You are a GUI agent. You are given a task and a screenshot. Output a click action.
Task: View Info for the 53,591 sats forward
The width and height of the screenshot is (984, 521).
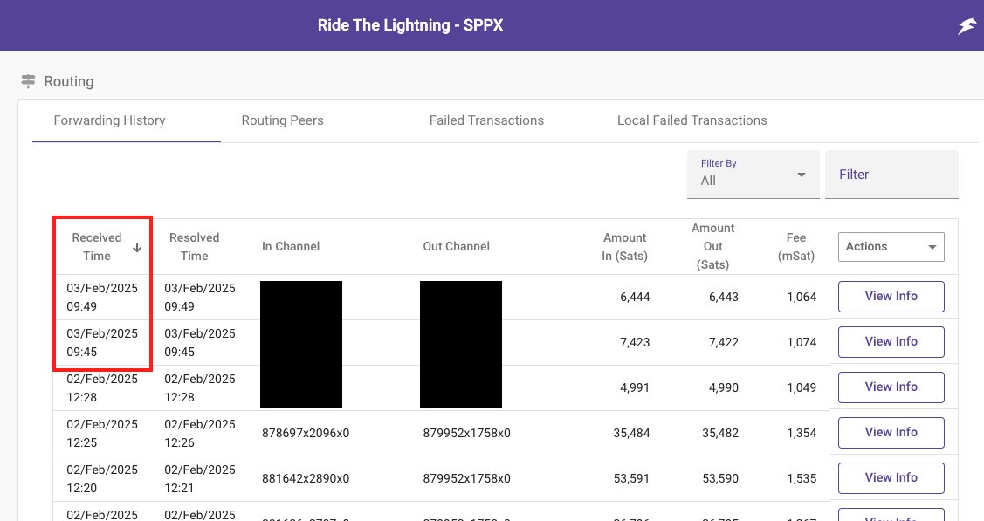(x=891, y=477)
